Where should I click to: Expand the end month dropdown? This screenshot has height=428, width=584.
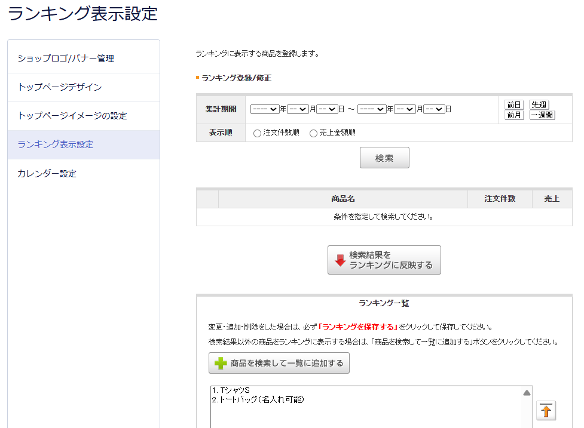405,109
